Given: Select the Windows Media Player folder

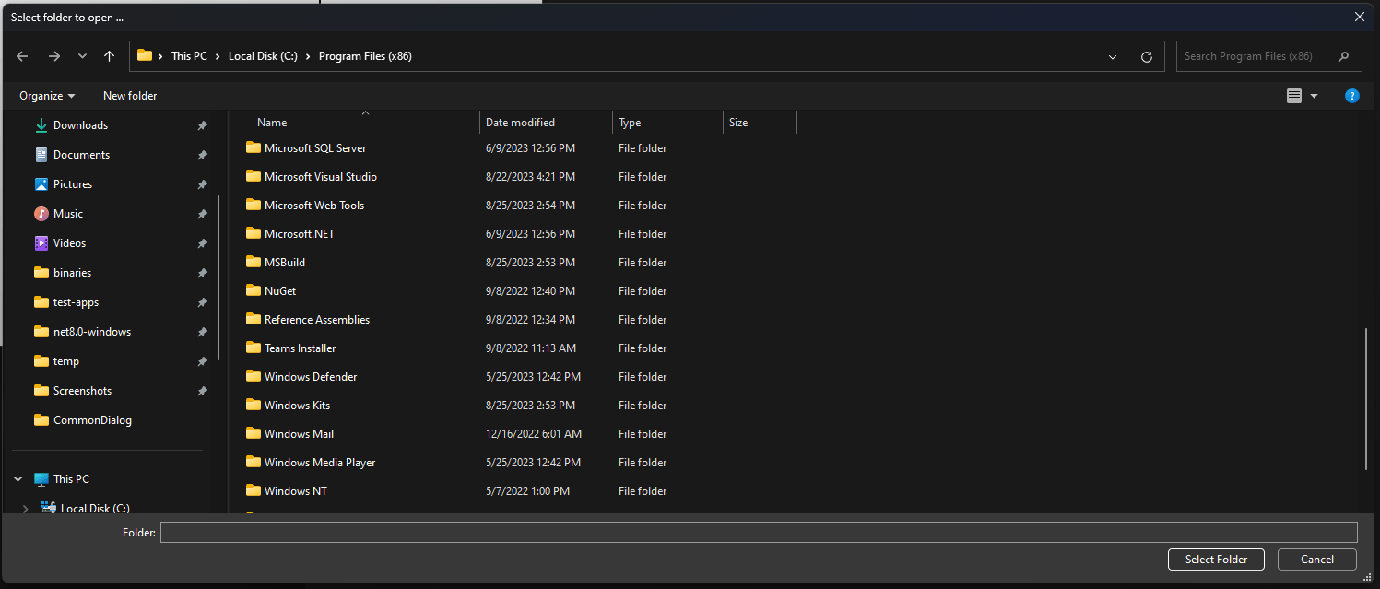Looking at the screenshot, I should click(x=320, y=463).
